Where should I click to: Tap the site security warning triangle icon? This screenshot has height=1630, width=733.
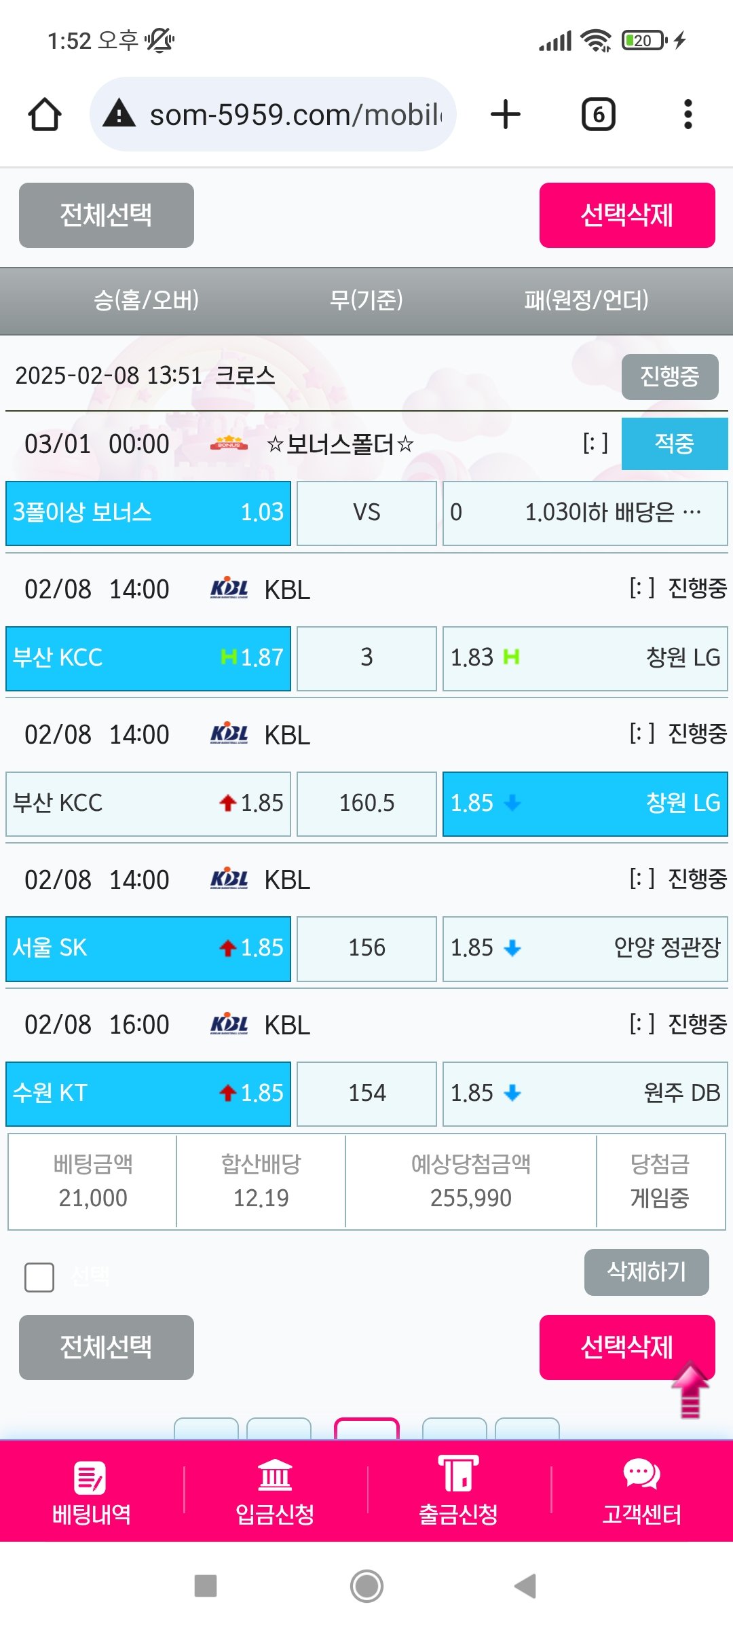click(119, 113)
